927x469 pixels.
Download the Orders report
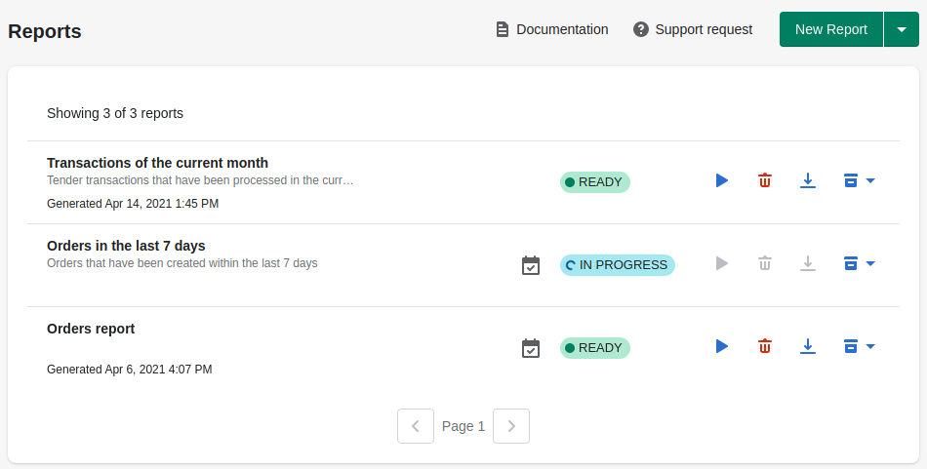point(808,346)
